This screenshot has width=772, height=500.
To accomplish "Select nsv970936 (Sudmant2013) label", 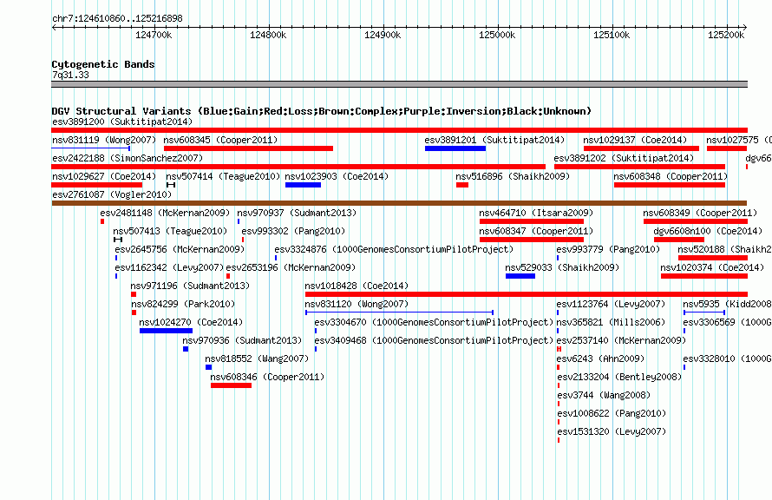I will coord(242,340).
